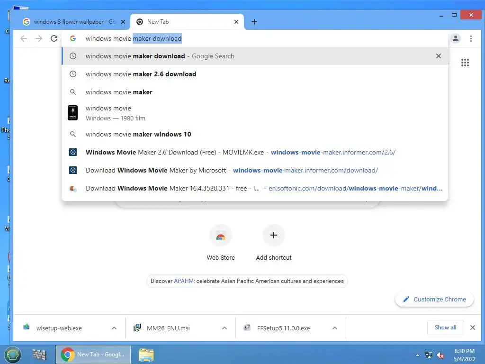Show hidden system tray icons arrow
This screenshot has width=485, height=364.
click(x=418, y=355)
